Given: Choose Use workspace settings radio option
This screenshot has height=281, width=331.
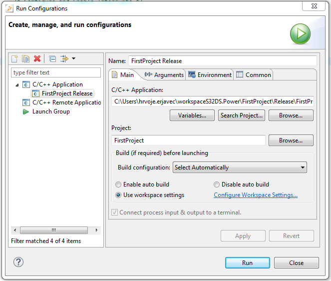Looking at the screenshot, I should pyautogui.click(x=118, y=195).
